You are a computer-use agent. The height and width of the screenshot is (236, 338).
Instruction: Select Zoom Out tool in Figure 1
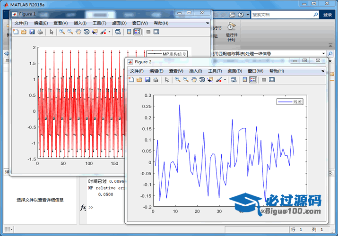point(70,32)
